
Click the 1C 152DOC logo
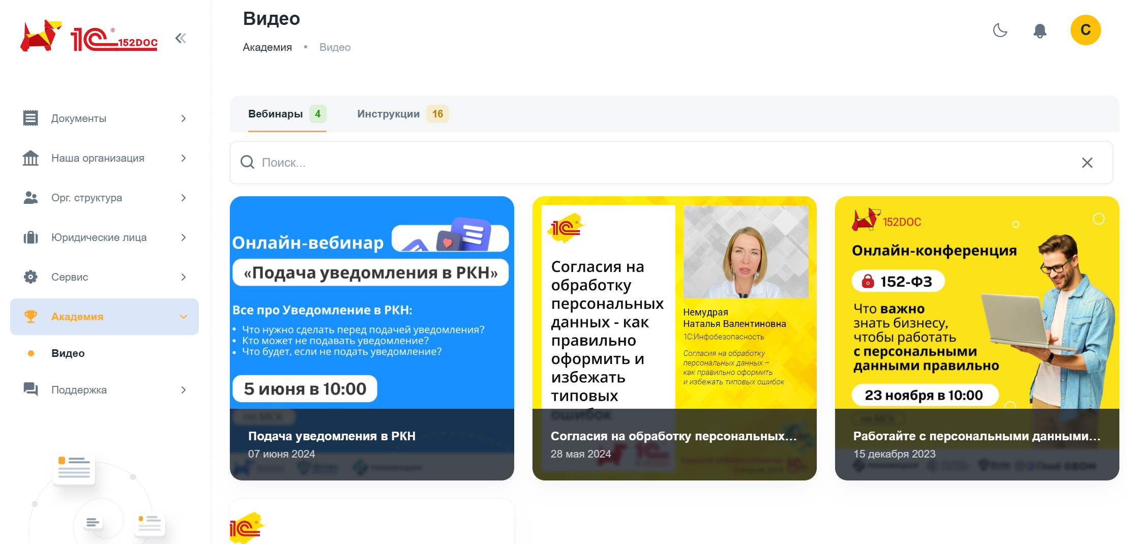click(x=89, y=37)
